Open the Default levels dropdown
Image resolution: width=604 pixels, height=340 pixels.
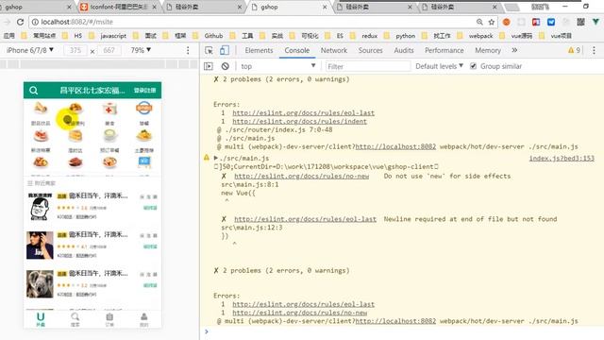(x=439, y=66)
